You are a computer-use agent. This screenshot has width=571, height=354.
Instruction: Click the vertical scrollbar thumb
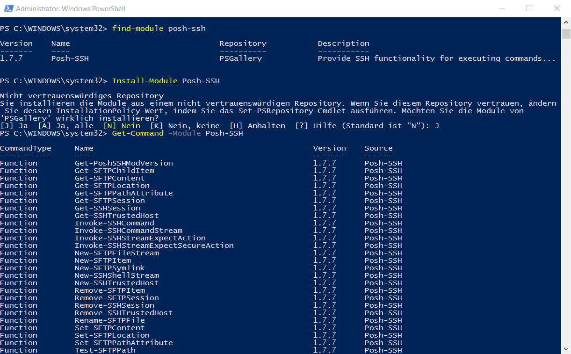click(566, 34)
